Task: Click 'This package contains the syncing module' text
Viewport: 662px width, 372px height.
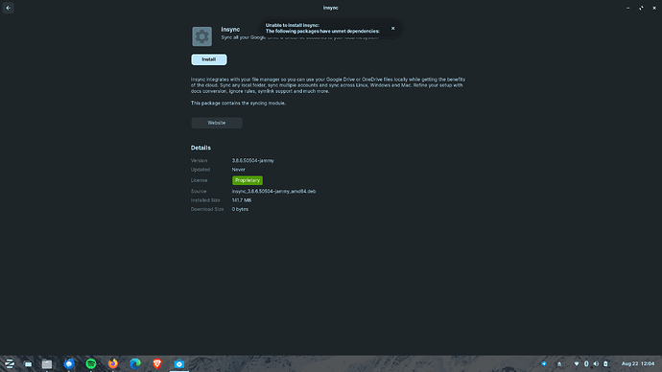Action: coord(238,103)
